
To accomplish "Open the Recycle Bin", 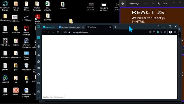I will click(26, 67).
